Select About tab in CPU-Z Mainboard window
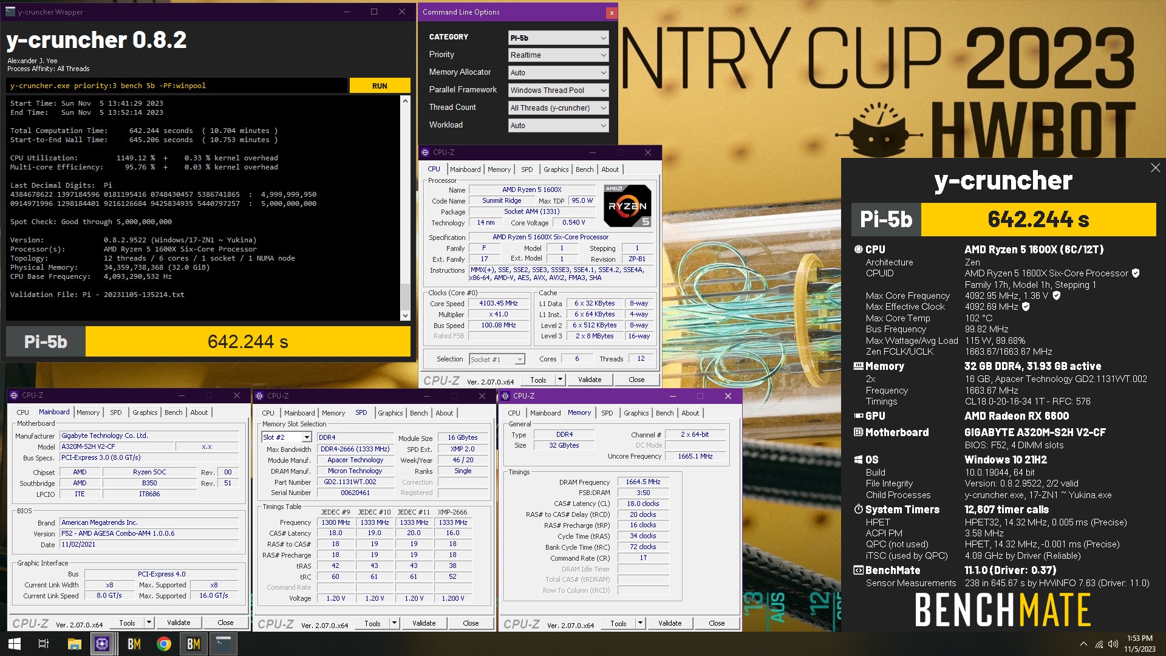 coord(199,412)
